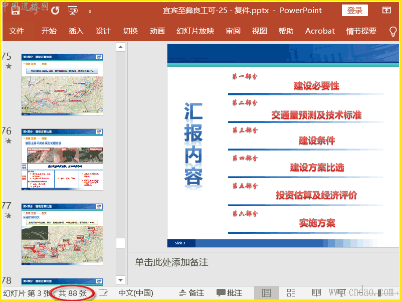401x301 pixels.
Task: Open the 帮助 ribbon tab
Action: click(286, 31)
